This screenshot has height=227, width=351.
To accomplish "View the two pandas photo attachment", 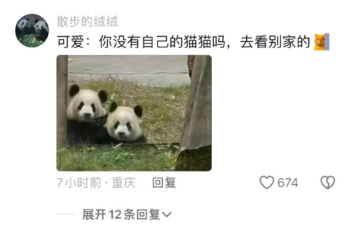I will 134,113.
